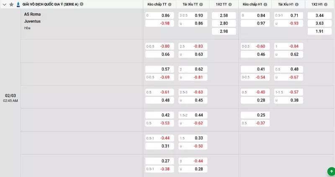The height and width of the screenshot is (177, 335).
Task: Choose full-time draw odds 2.98
Action: [x=224, y=31]
